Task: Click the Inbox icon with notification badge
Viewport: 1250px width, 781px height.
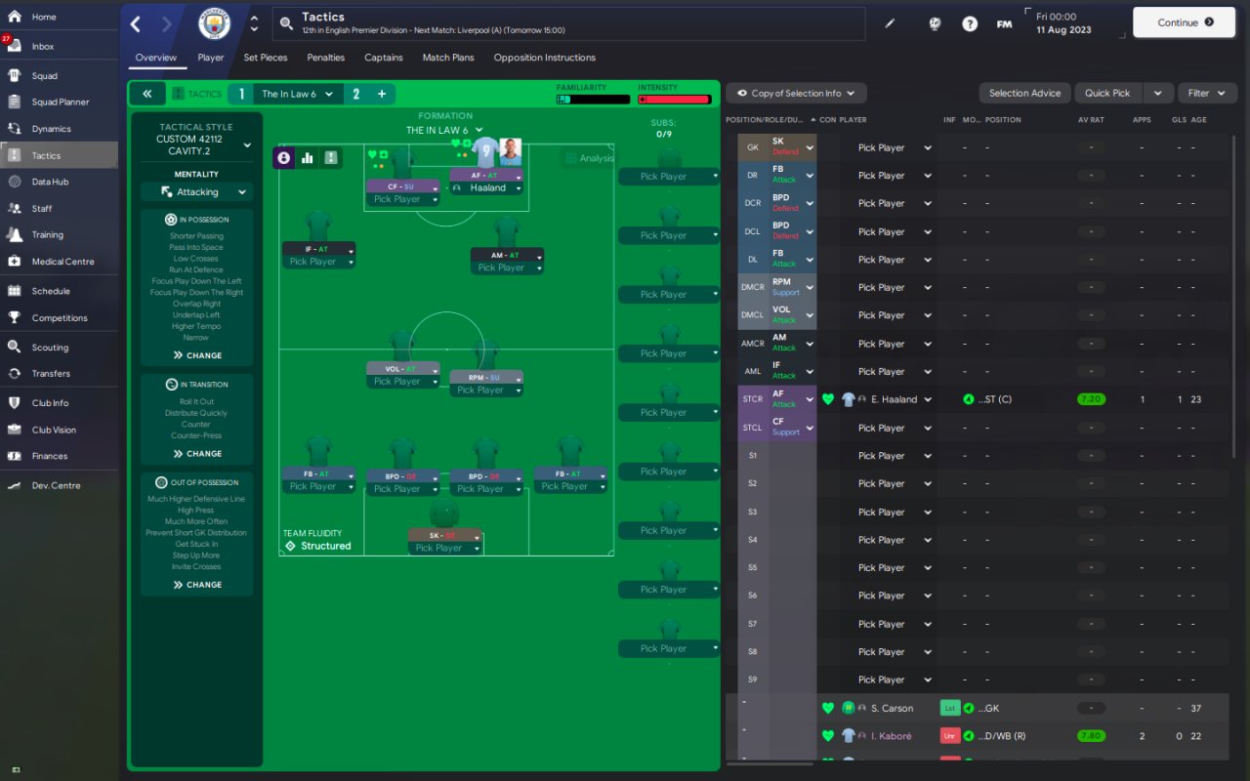Action: (15, 46)
